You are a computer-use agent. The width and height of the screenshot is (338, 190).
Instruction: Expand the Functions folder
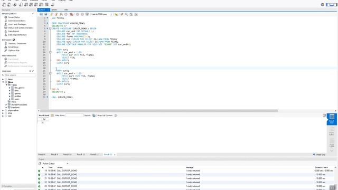pos(6,108)
